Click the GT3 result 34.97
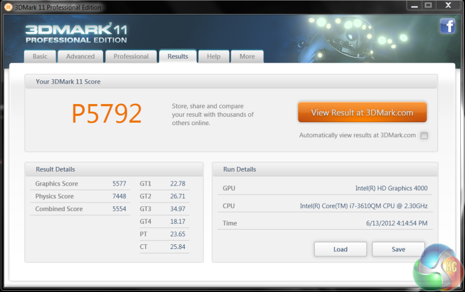465x292 pixels. (177, 209)
